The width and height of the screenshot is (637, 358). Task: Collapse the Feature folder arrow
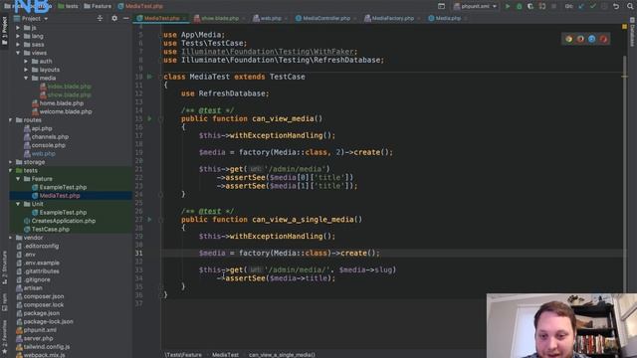click(18, 179)
